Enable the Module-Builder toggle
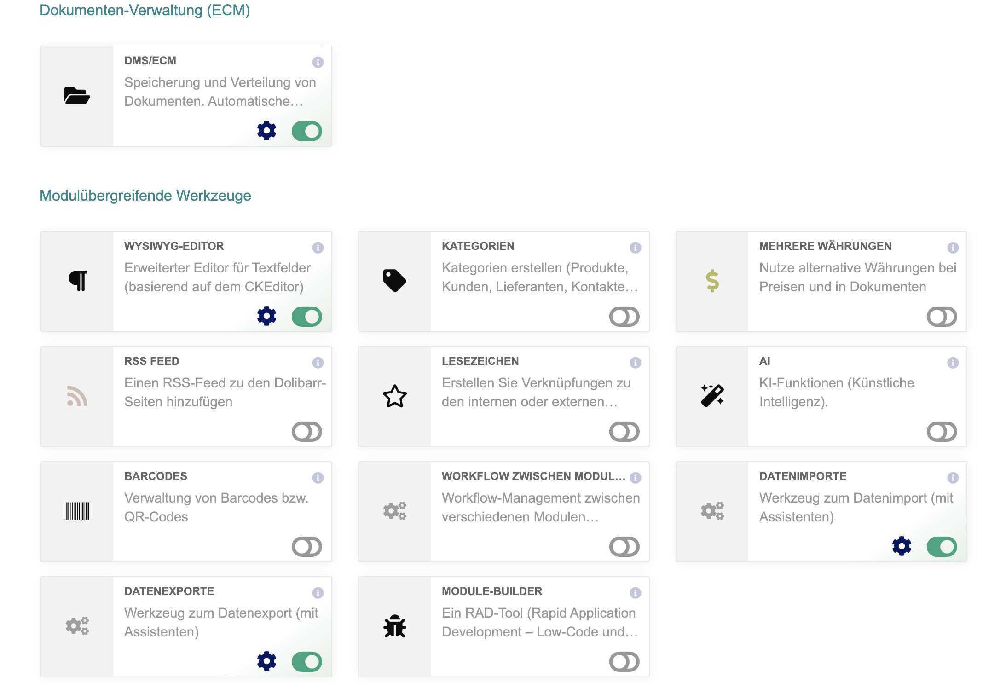Image resolution: width=983 pixels, height=694 pixels. pos(624,662)
